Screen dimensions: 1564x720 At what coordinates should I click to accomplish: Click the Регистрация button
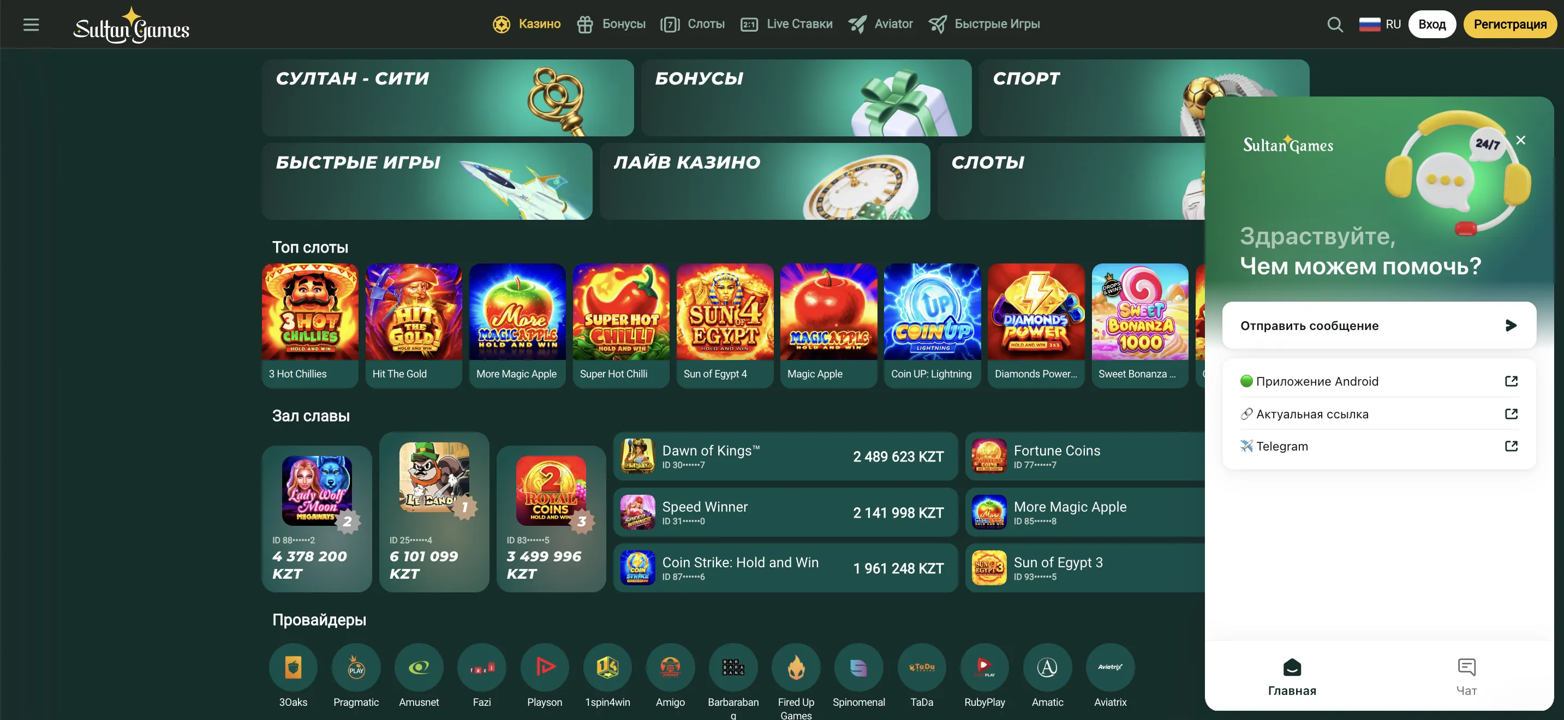tap(1509, 25)
